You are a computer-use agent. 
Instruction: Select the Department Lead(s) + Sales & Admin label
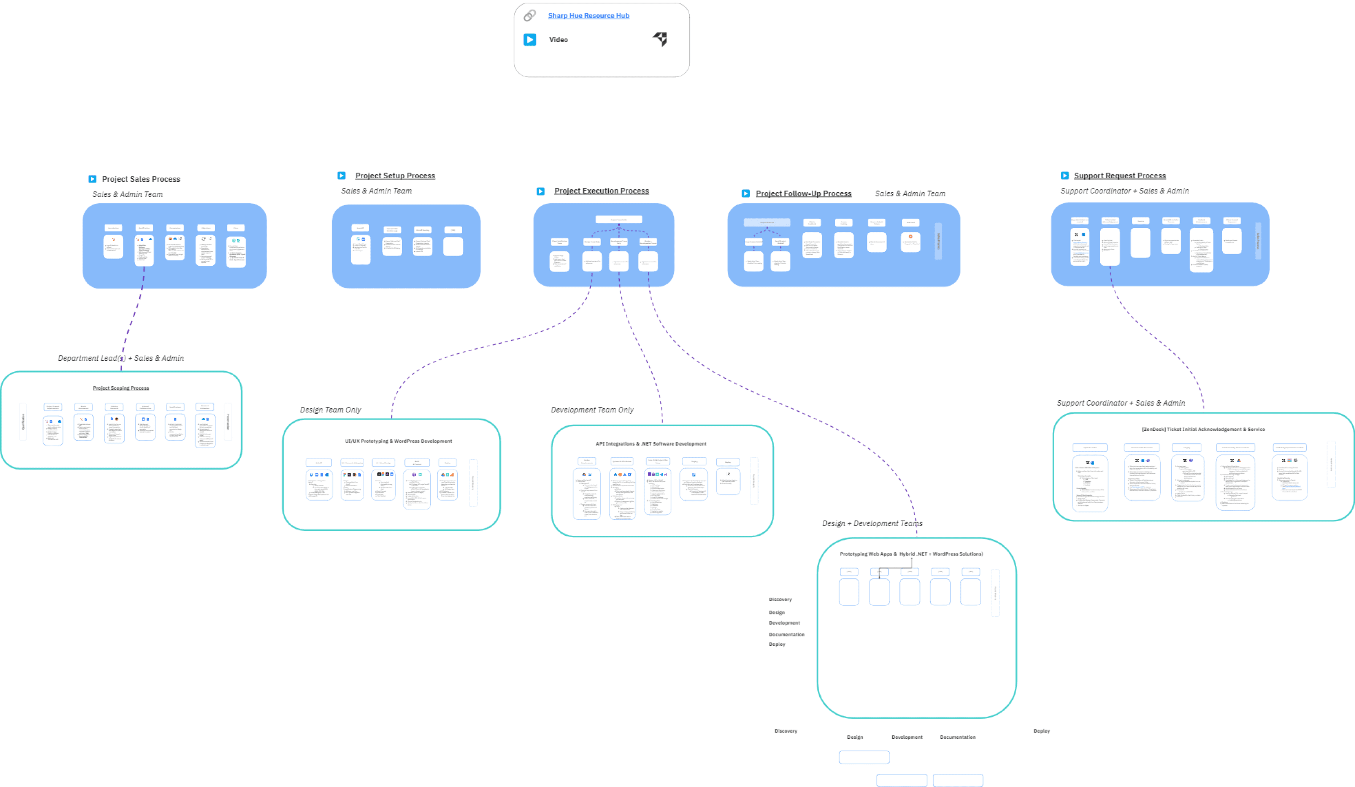tap(121, 358)
